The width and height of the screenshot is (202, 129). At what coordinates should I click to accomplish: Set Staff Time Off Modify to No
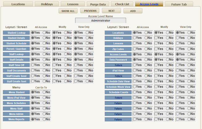66,65
